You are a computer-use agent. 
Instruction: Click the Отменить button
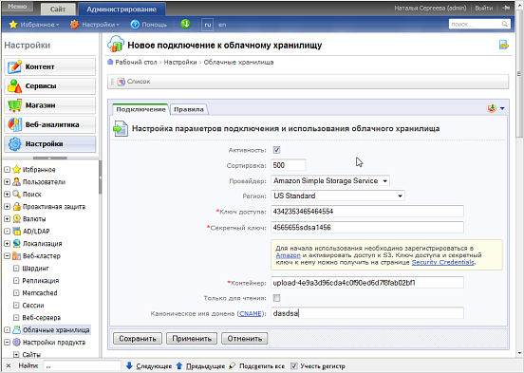(245, 339)
